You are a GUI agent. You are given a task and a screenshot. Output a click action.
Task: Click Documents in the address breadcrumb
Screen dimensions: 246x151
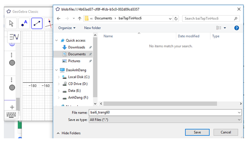[x=104, y=18]
